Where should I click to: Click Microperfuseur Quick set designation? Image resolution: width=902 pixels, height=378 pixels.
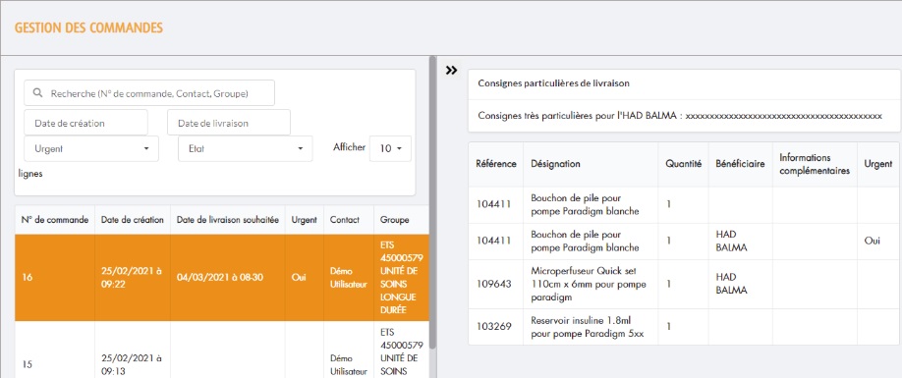point(590,284)
